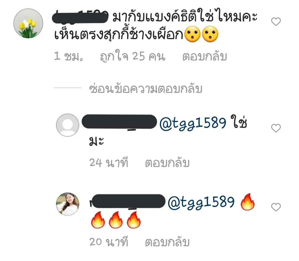Open redacted username in fire emoji reply

(x=127, y=201)
